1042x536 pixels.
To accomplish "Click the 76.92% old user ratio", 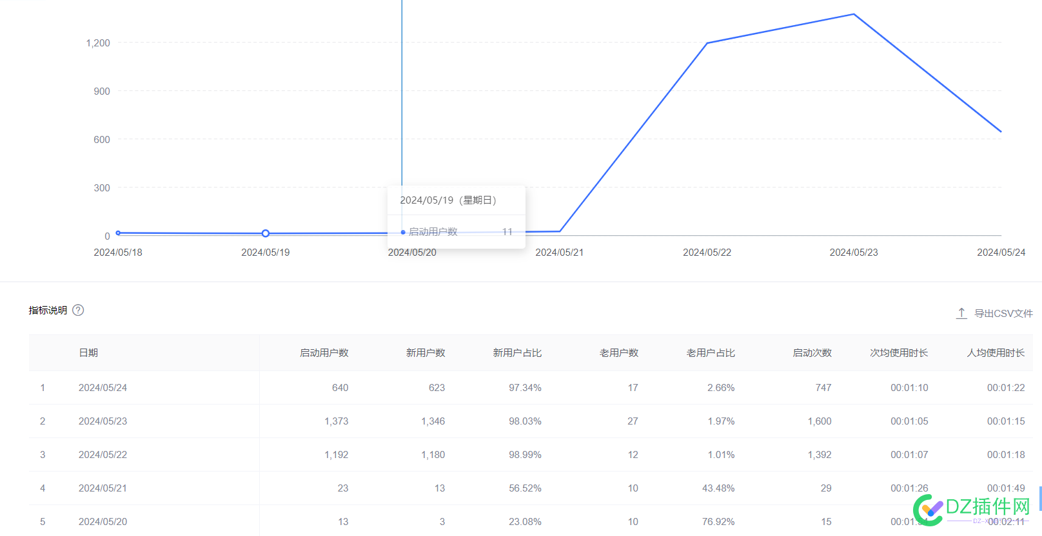I will (x=718, y=521).
